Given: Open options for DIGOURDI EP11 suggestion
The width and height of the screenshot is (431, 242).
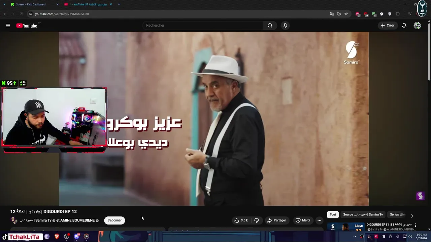Looking at the screenshot, I should click(415, 225).
